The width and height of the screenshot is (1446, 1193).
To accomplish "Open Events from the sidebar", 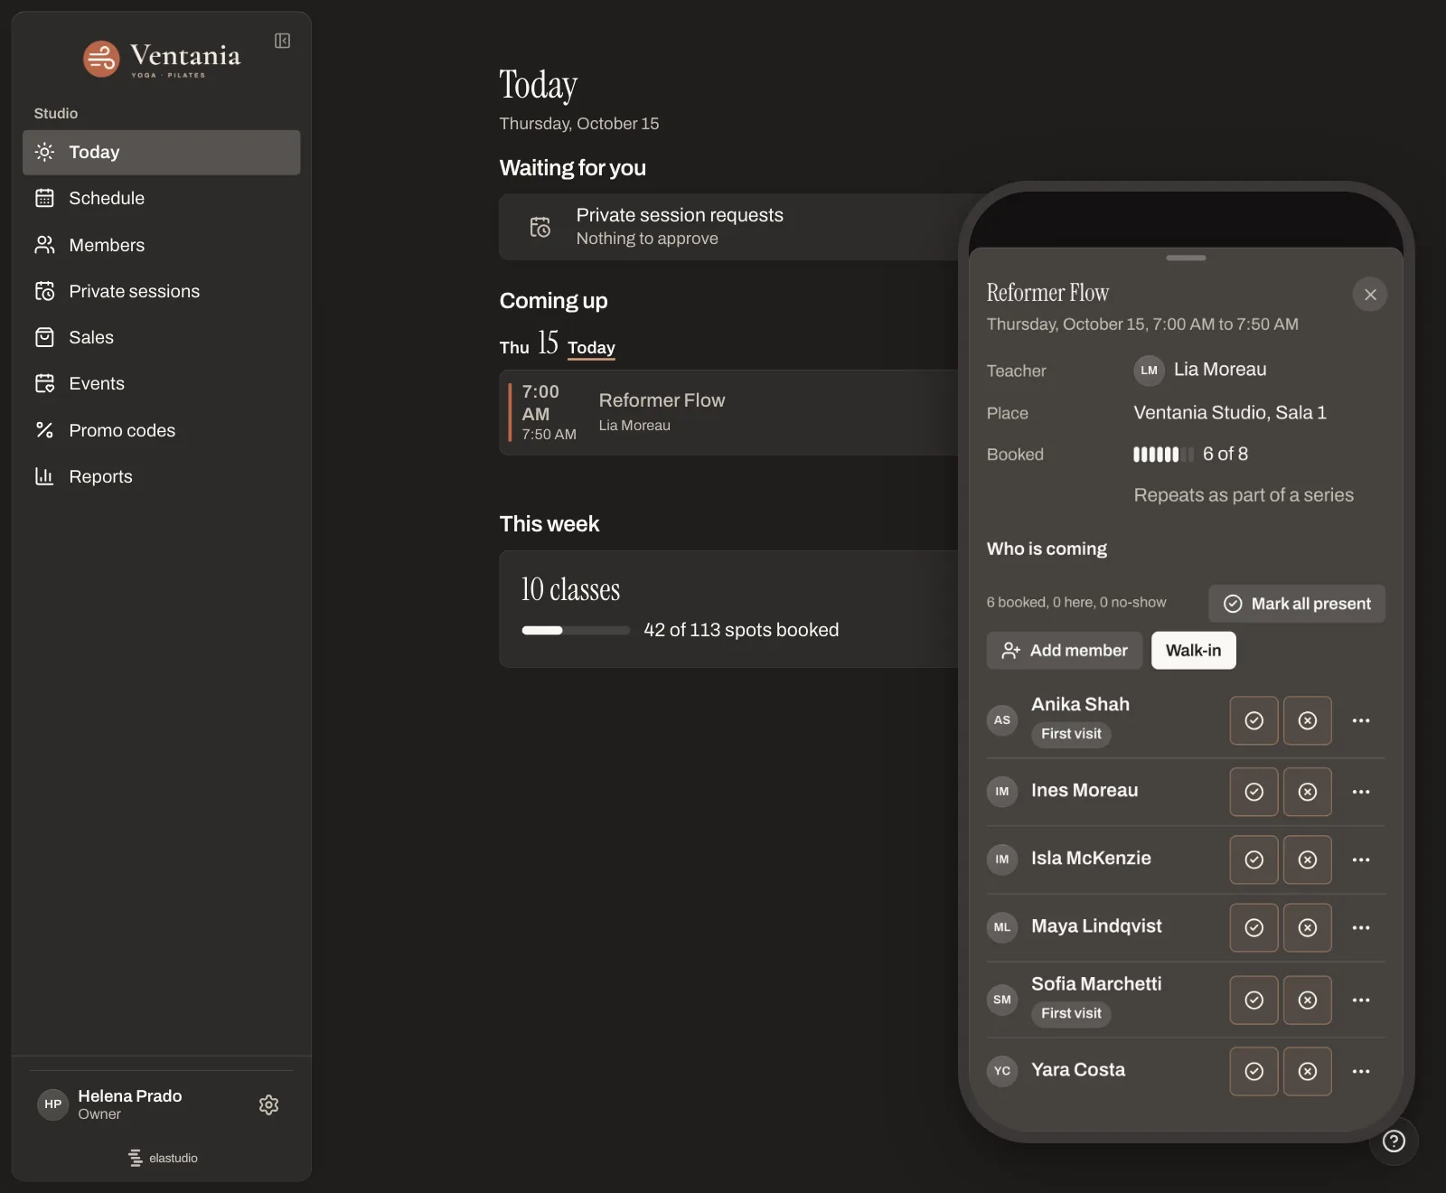I will (x=162, y=383).
